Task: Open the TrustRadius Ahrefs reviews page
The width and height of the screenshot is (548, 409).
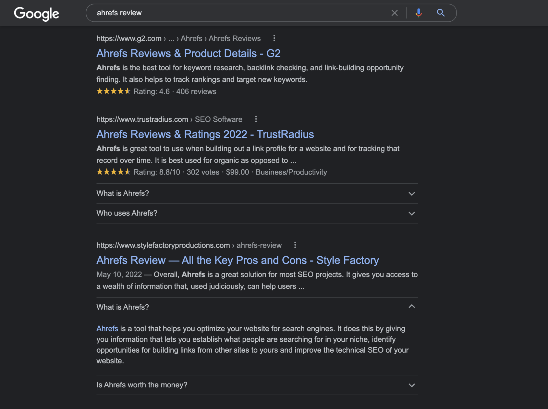Action: point(205,134)
